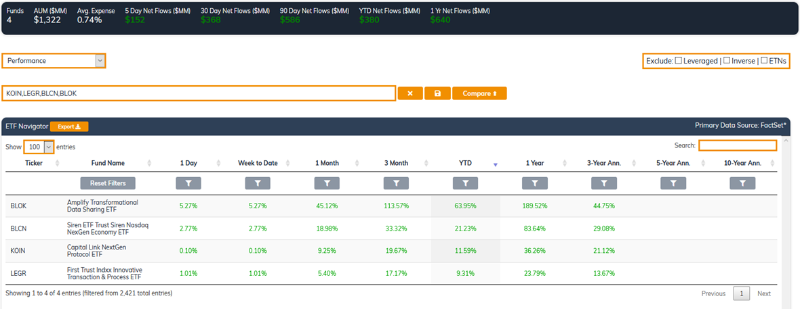Sort by the 3 Month column header

[397, 164]
